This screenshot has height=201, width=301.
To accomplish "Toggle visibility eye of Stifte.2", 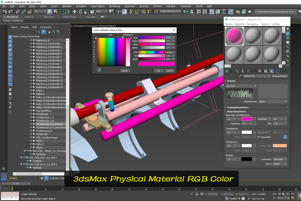I will point(31,144).
